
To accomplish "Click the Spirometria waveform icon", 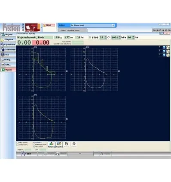I will point(3,45).
